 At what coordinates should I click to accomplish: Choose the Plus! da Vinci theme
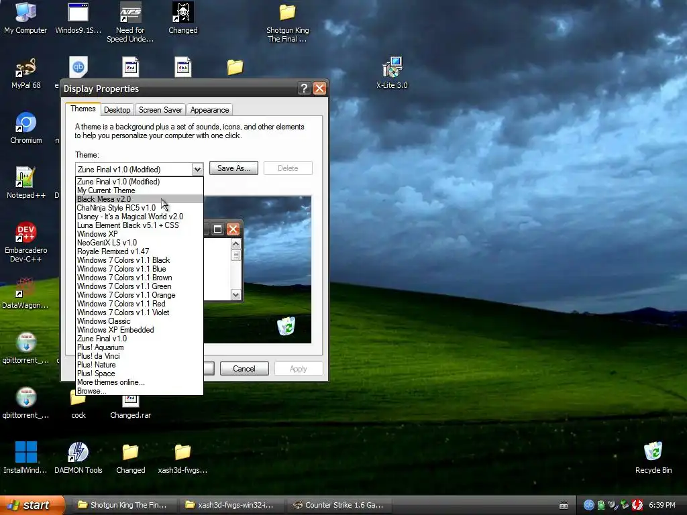pos(140,356)
